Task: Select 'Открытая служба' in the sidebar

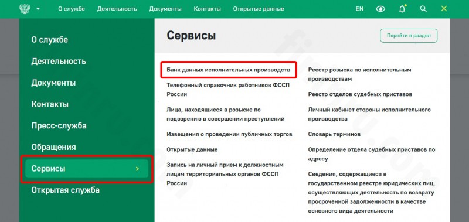Action: pos(66,190)
